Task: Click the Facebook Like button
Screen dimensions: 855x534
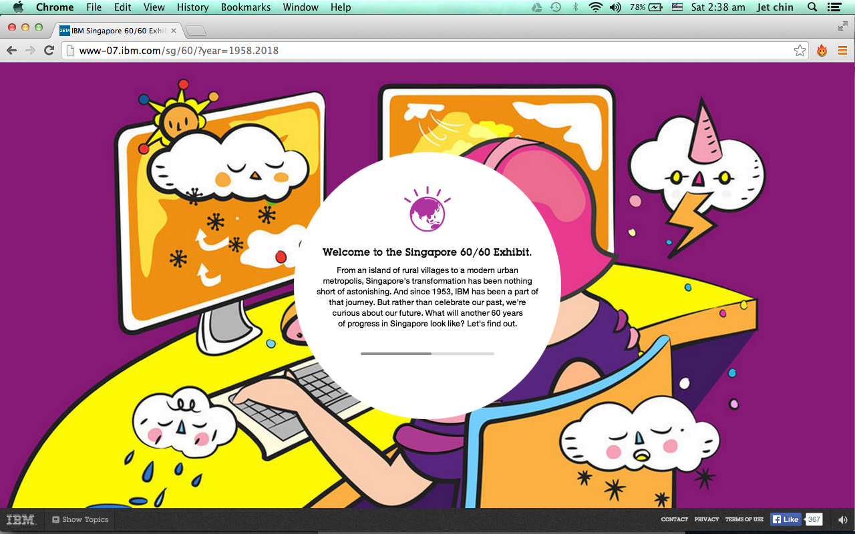Action: coord(786,519)
